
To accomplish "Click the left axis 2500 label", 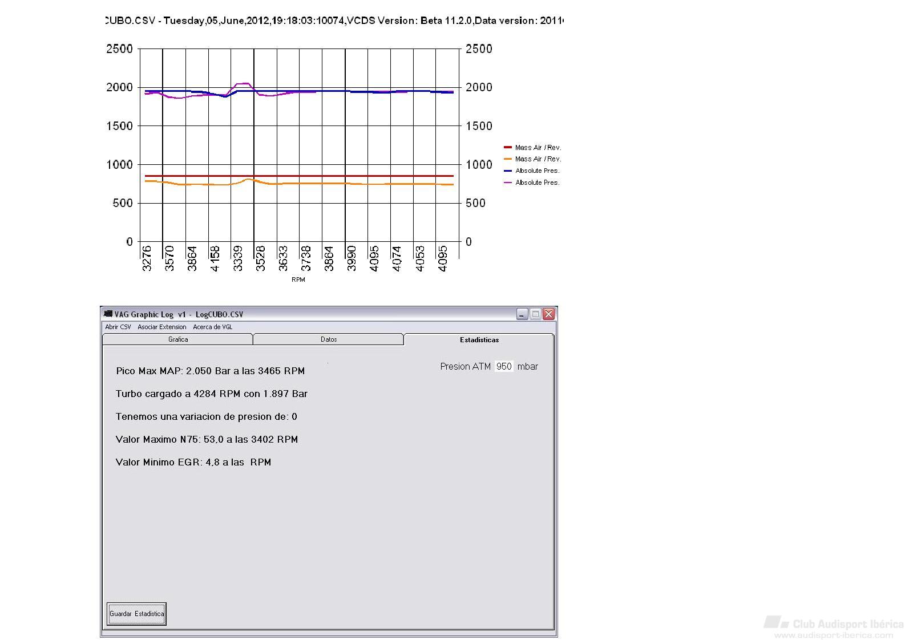I will (x=119, y=49).
